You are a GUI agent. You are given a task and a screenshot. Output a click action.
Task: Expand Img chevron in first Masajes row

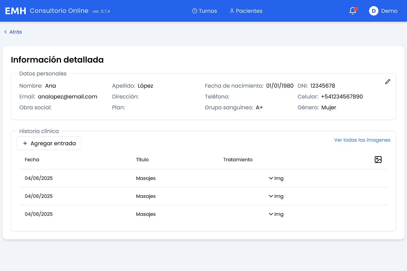pyautogui.click(x=271, y=178)
